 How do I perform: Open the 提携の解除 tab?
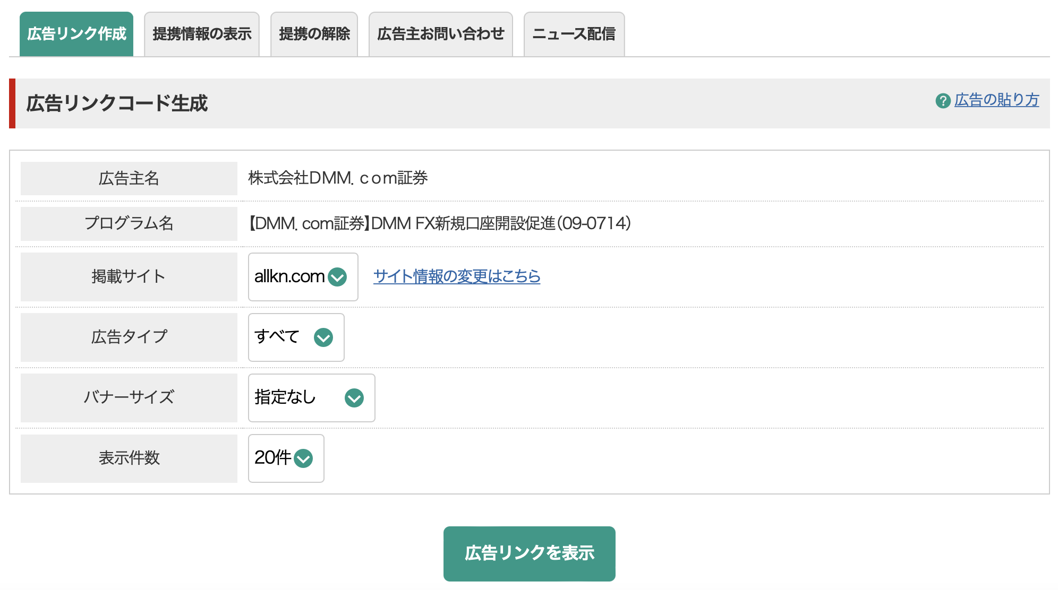pyautogui.click(x=314, y=34)
